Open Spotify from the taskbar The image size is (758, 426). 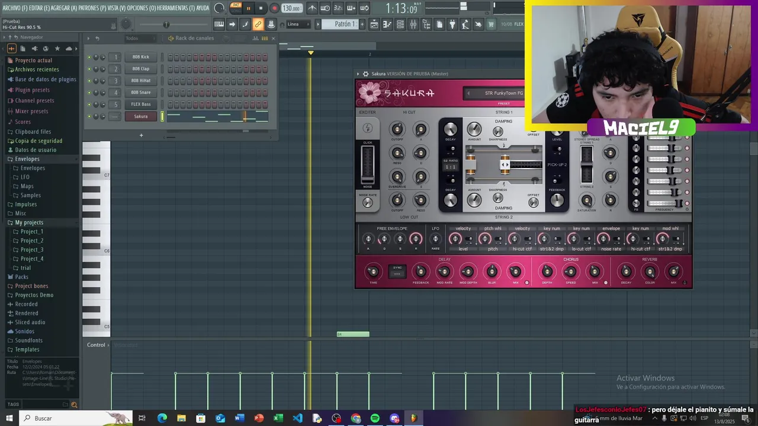375,418
